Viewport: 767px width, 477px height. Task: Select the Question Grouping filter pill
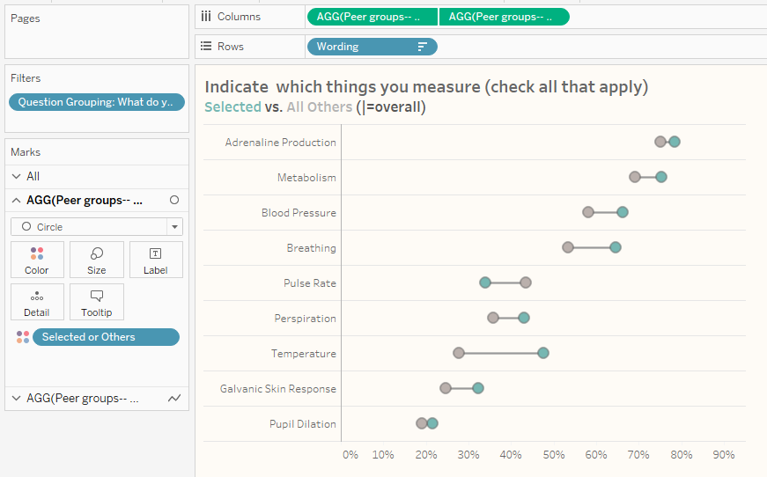pos(96,102)
